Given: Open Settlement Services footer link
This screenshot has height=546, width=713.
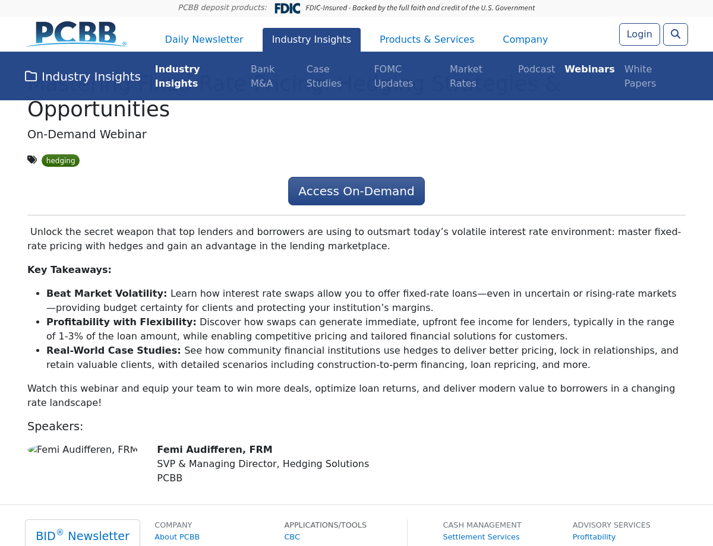Looking at the screenshot, I should pyautogui.click(x=481, y=537).
